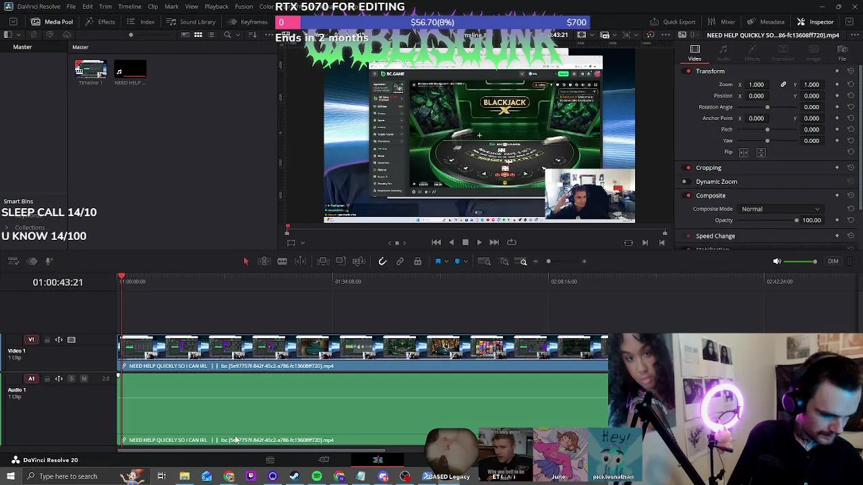This screenshot has width=863, height=485.
Task: Click the Full Extent Zoom icon
Action: tap(484, 261)
